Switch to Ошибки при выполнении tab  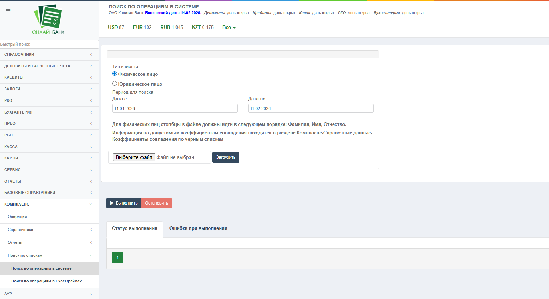[198, 228]
